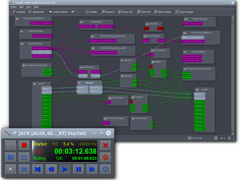Open the Graph menu
This screenshot has height=180, width=240.
[13, 7]
